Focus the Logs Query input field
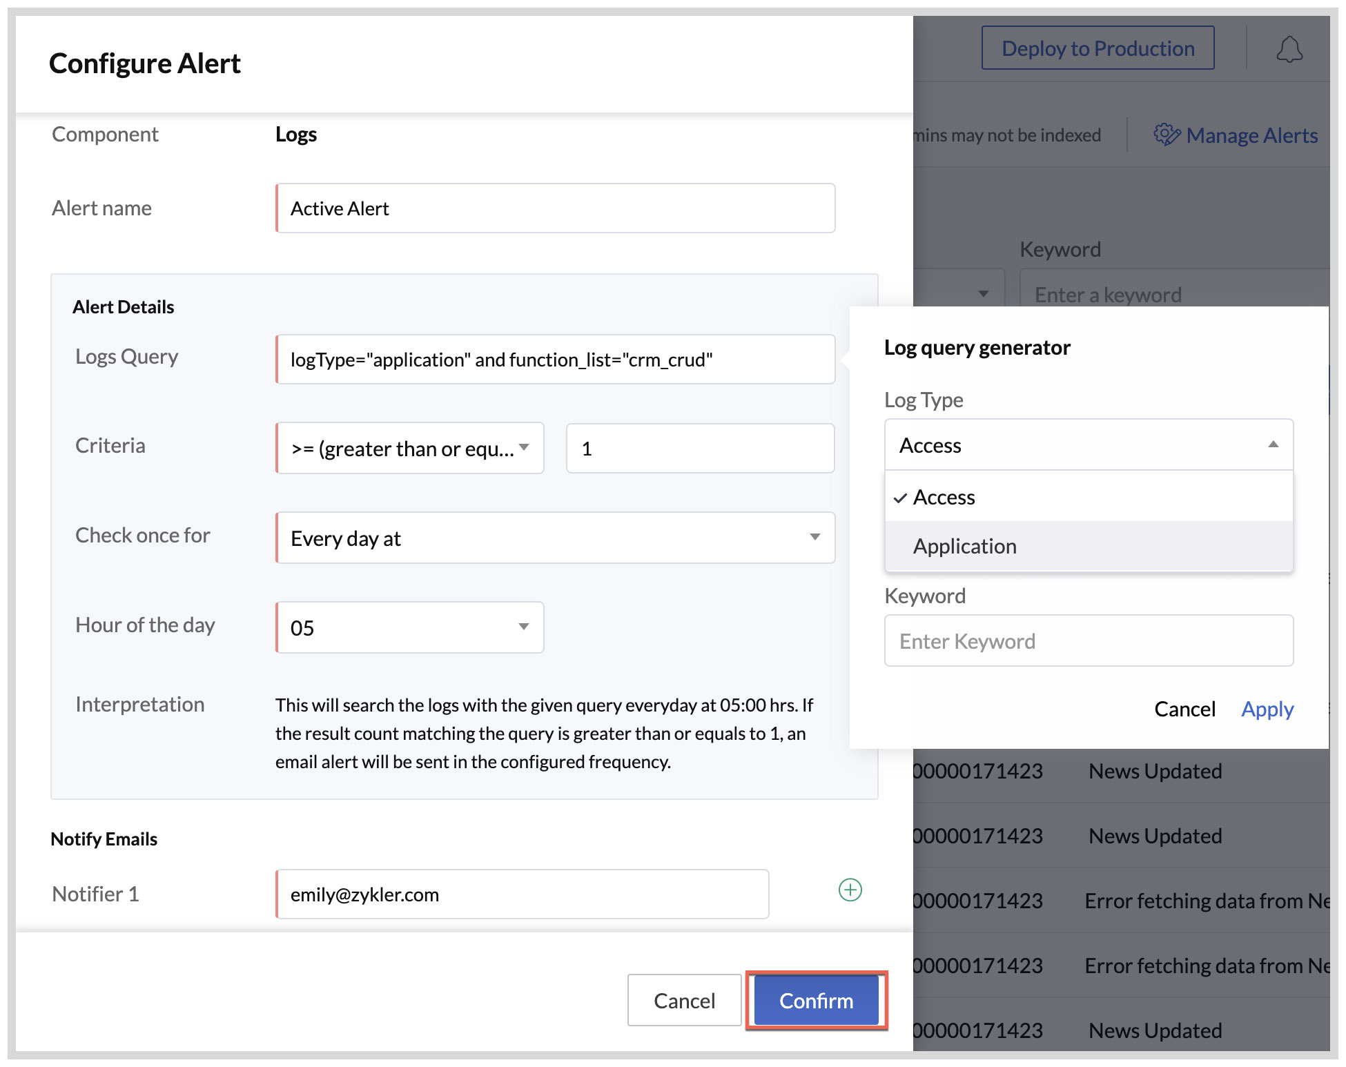The image size is (1346, 1067). point(555,360)
